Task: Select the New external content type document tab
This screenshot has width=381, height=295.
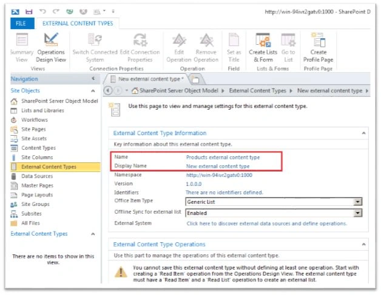Action: click(147, 79)
